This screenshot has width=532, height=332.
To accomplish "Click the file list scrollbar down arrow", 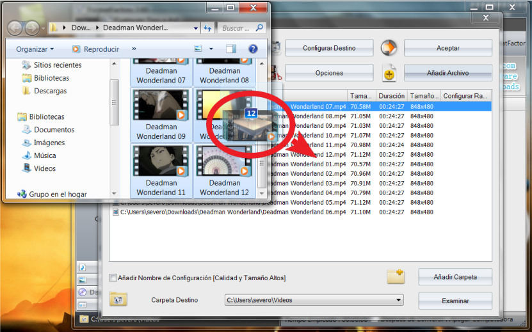I will pyautogui.click(x=262, y=193).
